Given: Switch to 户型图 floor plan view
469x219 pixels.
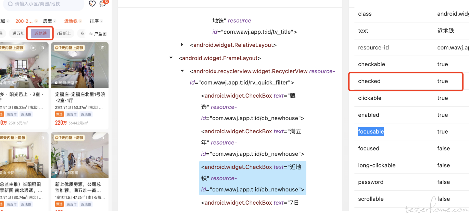Looking at the screenshot, I should click(x=98, y=34).
